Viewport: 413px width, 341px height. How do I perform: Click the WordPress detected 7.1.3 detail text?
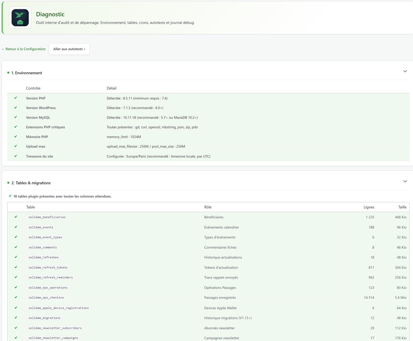135,108
